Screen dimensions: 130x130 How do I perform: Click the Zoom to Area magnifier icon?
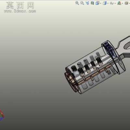click(x=82, y=3)
